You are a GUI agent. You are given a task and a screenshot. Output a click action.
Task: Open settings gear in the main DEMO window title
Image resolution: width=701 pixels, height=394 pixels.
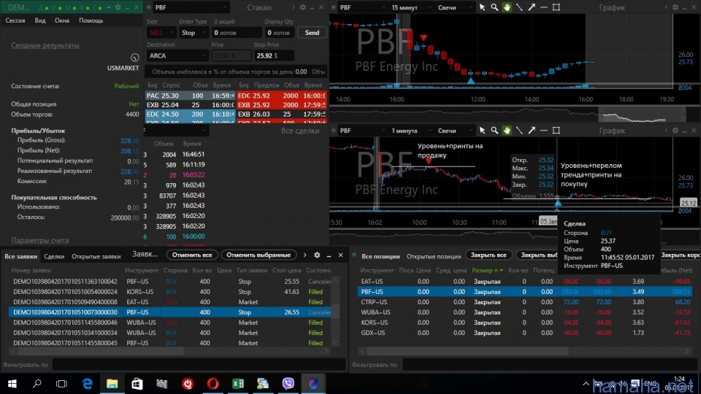click(118, 7)
